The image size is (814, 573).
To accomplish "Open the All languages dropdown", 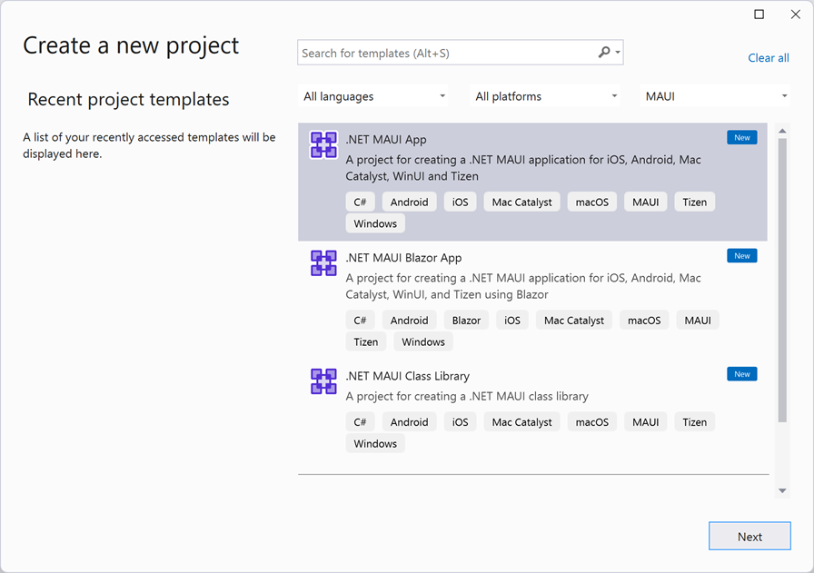I will pos(373,96).
